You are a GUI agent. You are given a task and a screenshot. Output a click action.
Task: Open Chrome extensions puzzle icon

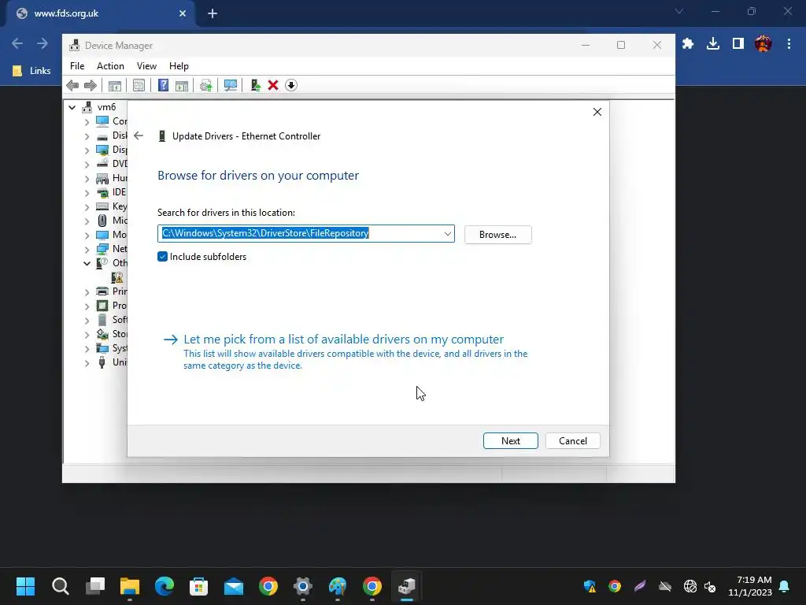[688, 44]
